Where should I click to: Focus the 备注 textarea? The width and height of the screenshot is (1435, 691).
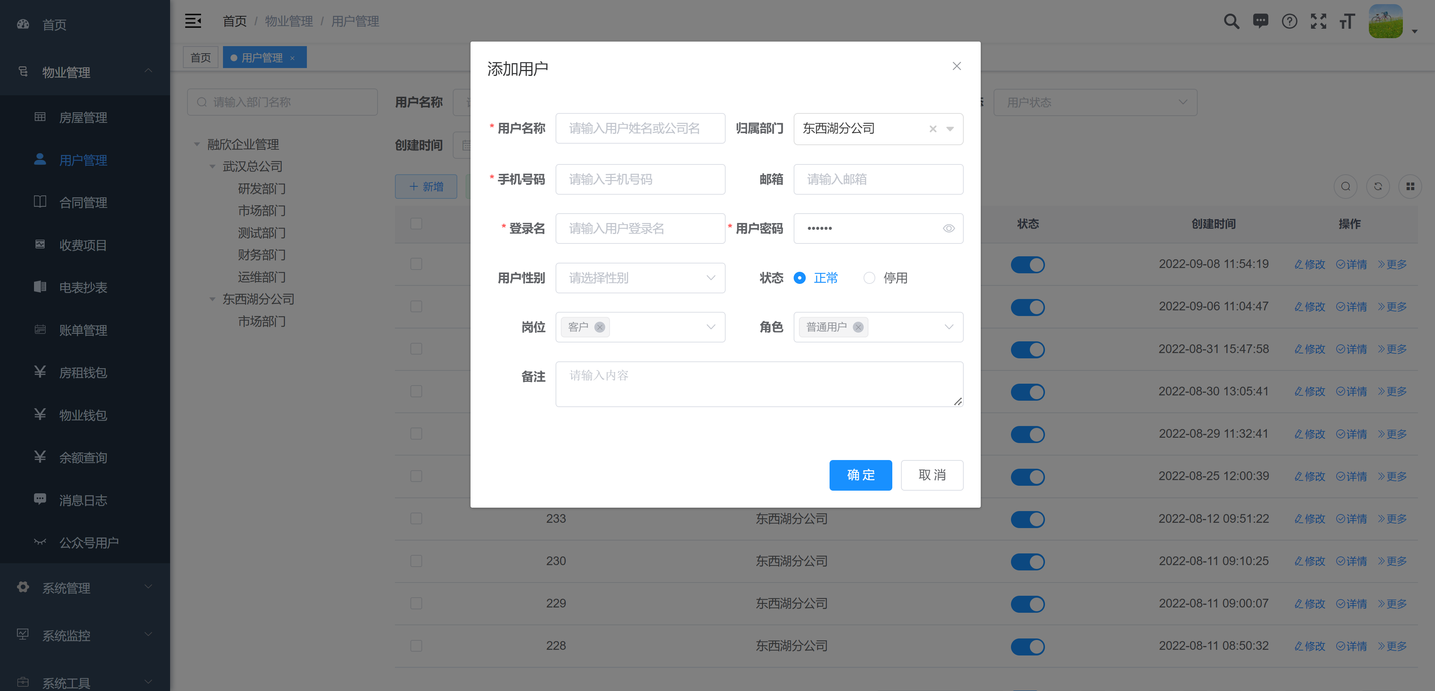(x=759, y=384)
